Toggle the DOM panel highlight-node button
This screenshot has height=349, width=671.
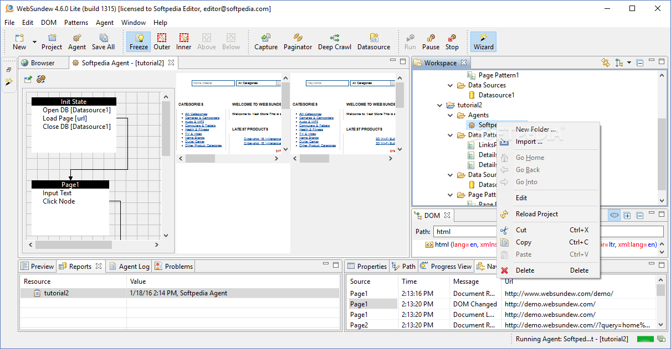(614, 215)
